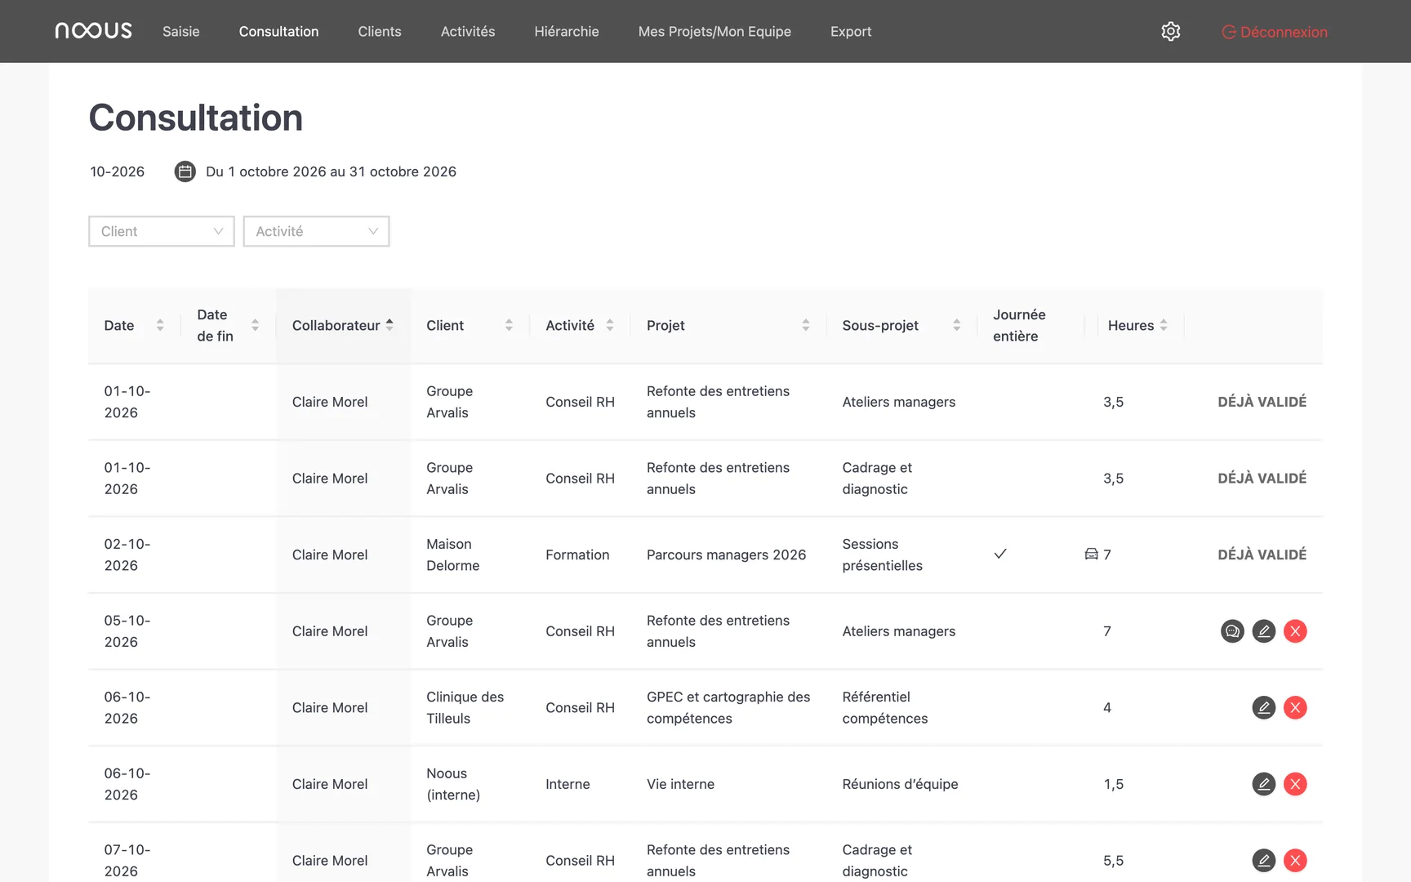This screenshot has height=882, width=1411.
Task: Expand the Activité filter dropdown
Action: (x=316, y=231)
